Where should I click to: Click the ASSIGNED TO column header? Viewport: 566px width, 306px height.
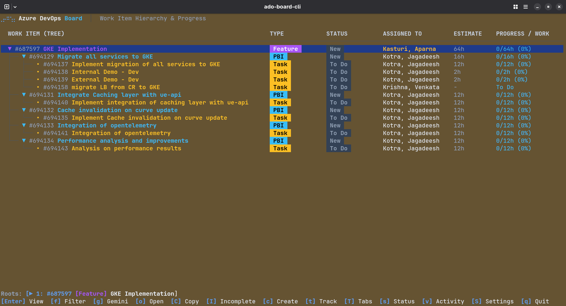pyautogui.click(x=402, y=34)
